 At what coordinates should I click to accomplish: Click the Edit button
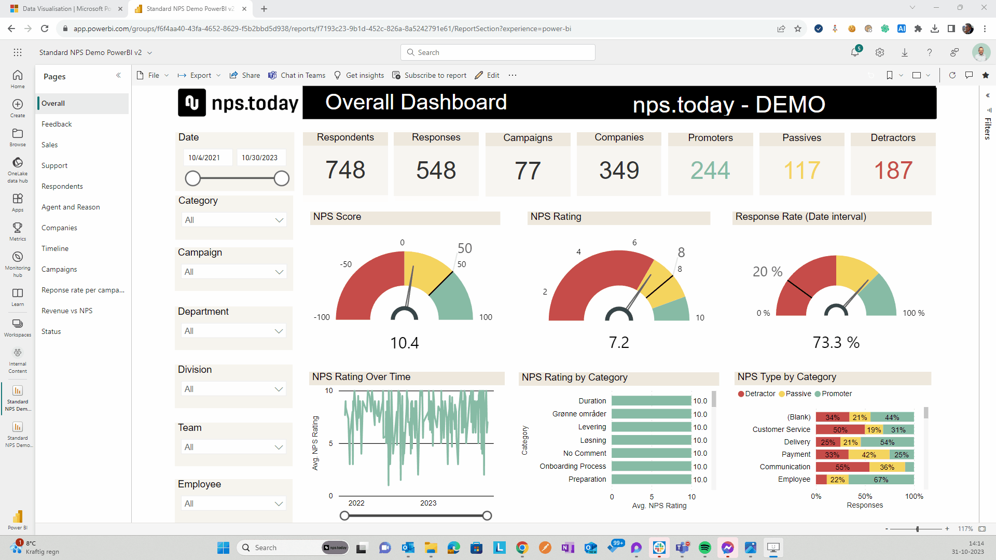487,75
